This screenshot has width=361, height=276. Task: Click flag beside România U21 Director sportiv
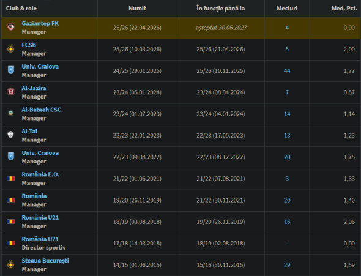pos(11,243)
